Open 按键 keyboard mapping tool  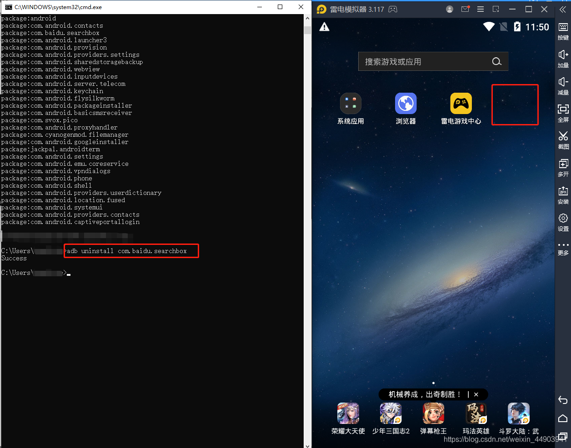(563, 31)
